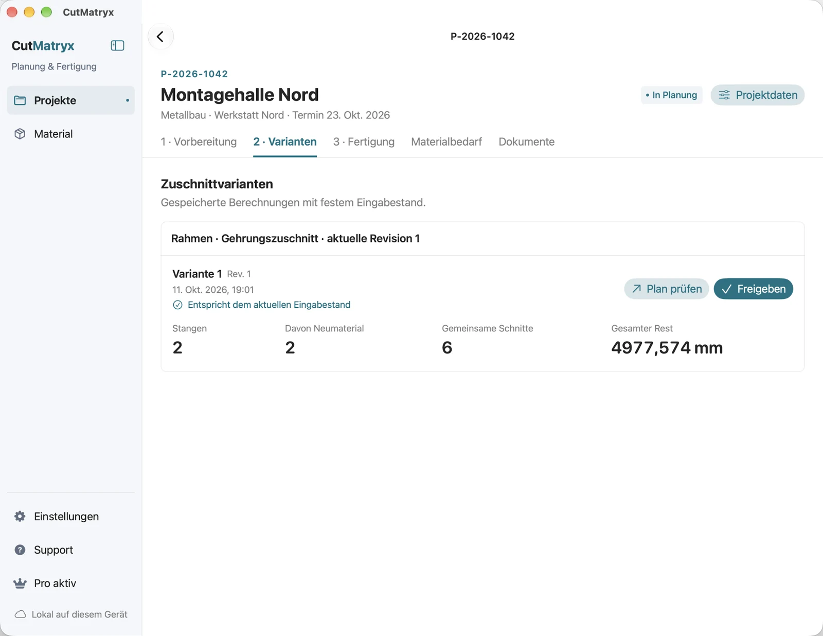Click the Montagehalle Nord heading
Image resolution: width=823 pixels, height=636 pixels.
(x=240, y=95)
